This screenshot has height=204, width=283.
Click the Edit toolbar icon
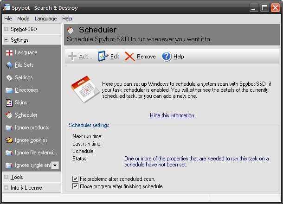[103, 57]
